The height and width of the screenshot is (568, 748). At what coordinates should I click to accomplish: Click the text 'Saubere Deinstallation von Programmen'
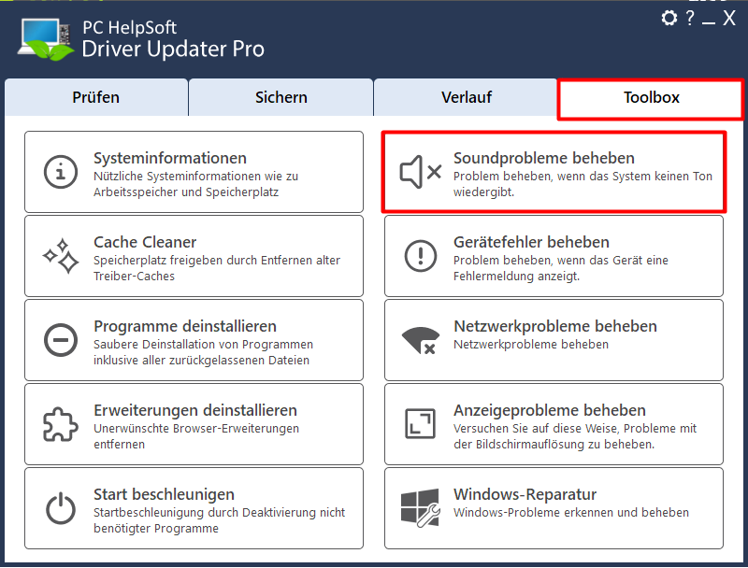click(203, 345)
